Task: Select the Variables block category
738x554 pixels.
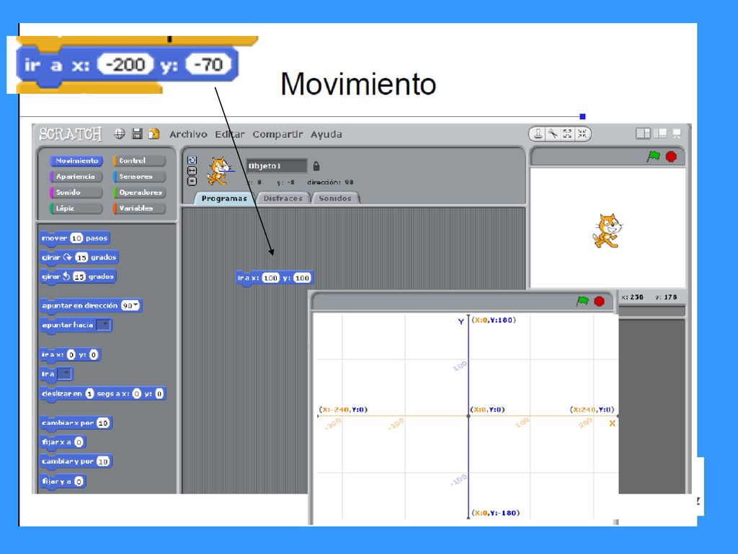Action: 139,208
